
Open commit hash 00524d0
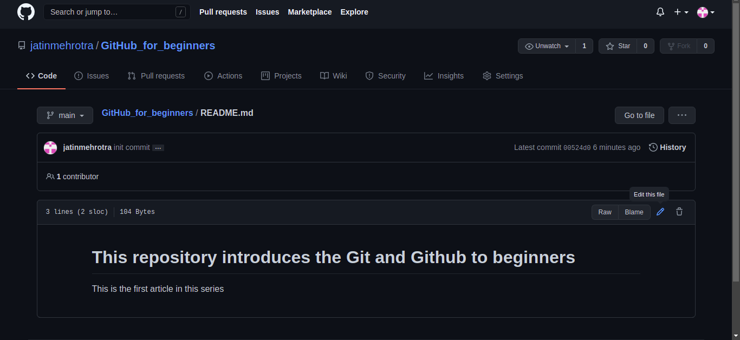pyautogui.click(x=577, y=148)
